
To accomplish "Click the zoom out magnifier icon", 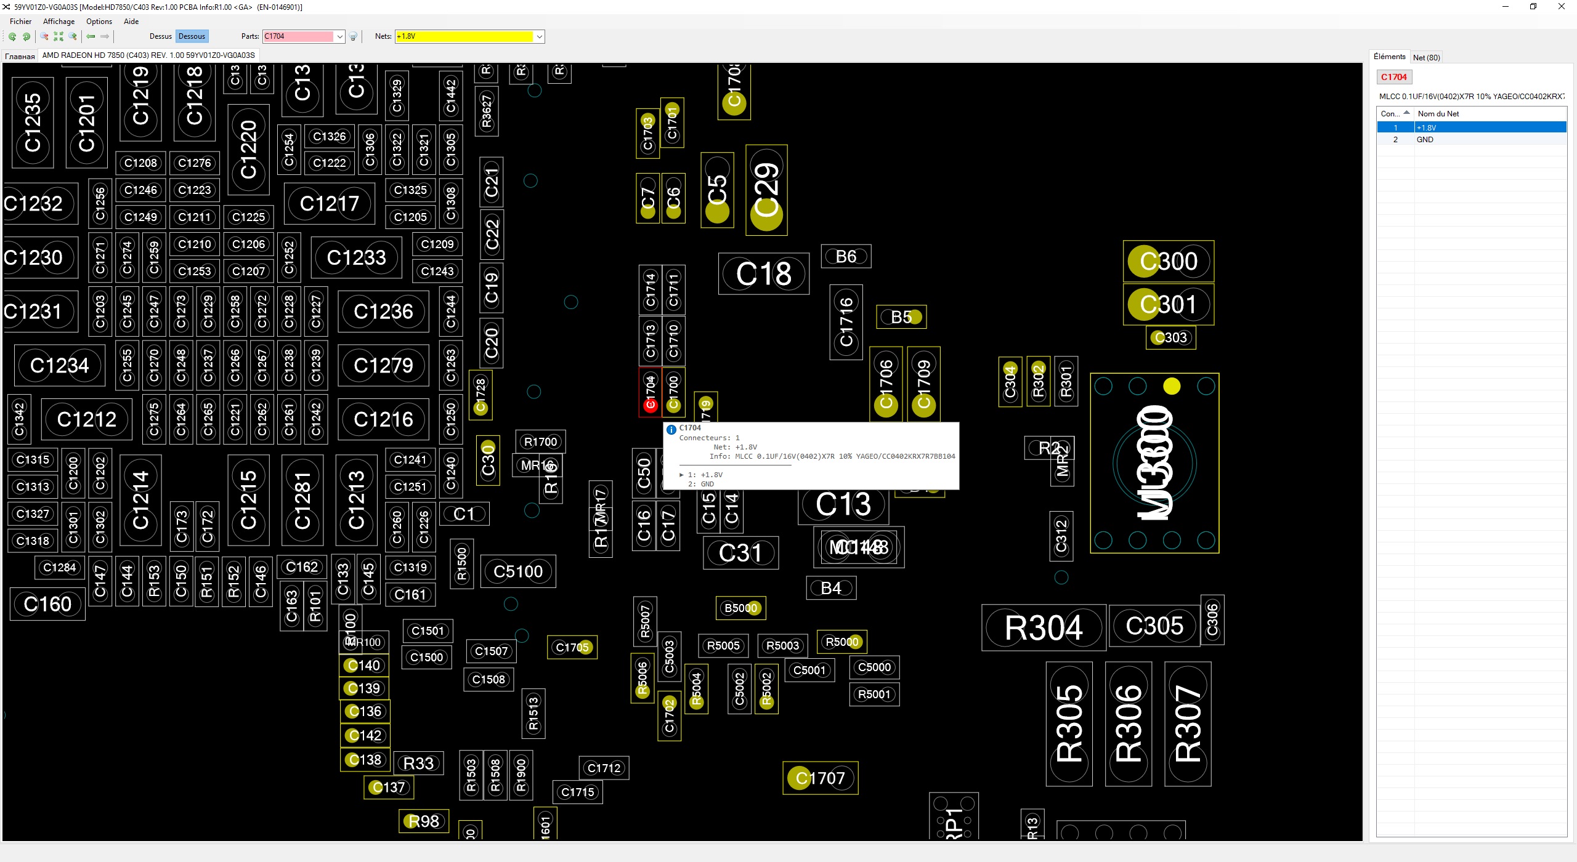I will click(x=44, y=36).
